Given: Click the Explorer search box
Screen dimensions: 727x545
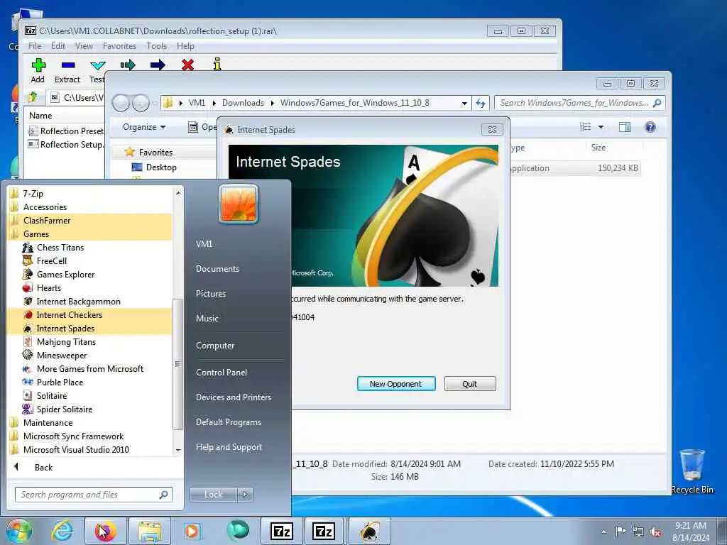Looking at the screenshot, I should tap(579, 103).
